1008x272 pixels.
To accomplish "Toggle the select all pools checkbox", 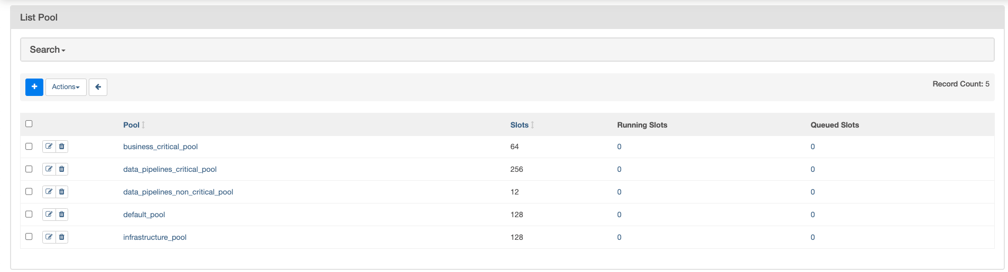I will pyautogui.click(x=29, y=124).
